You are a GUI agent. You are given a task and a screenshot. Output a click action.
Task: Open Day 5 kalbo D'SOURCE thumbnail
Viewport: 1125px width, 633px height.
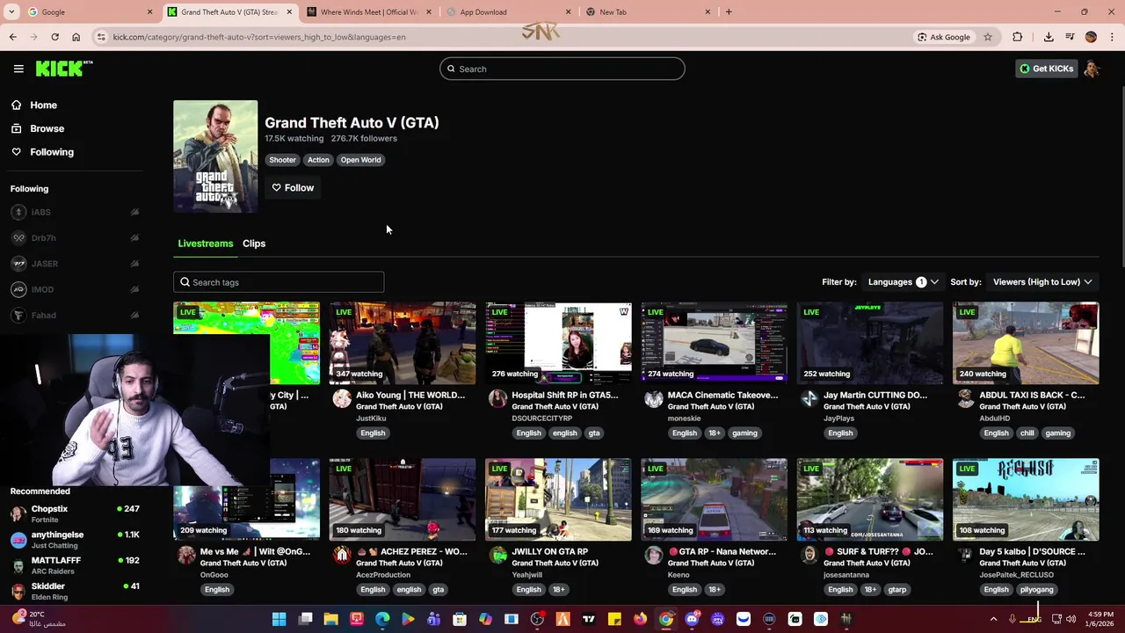pos(1026,499)
